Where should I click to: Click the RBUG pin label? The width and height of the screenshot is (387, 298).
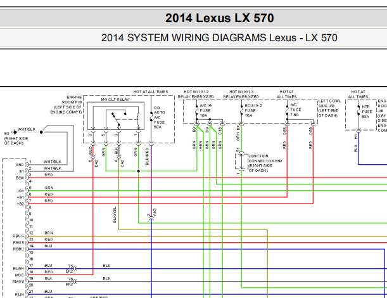[18, 236]
